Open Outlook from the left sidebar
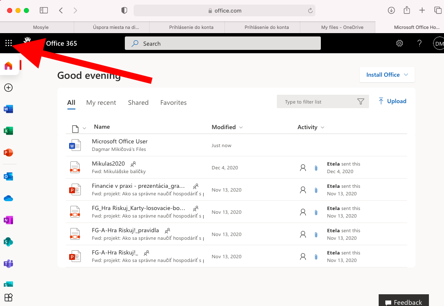This screenshot has height=306, width=444. pos(8,176)
